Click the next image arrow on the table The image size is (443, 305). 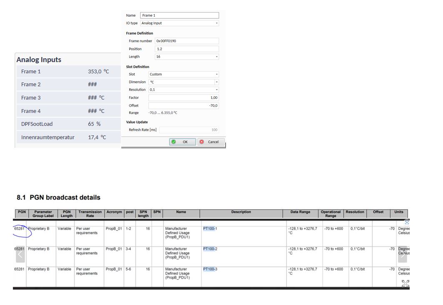403,254
